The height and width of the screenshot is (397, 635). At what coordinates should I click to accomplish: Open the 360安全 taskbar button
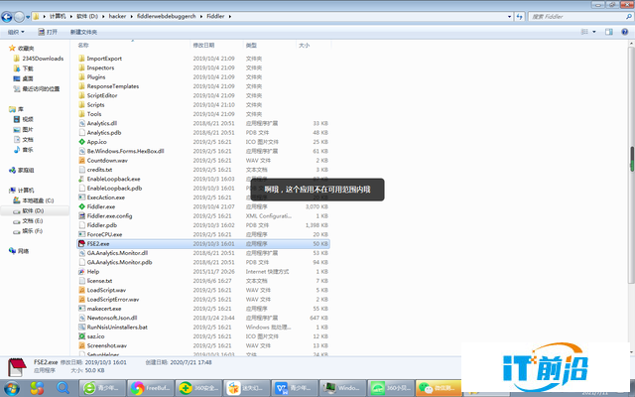point(198,388)
